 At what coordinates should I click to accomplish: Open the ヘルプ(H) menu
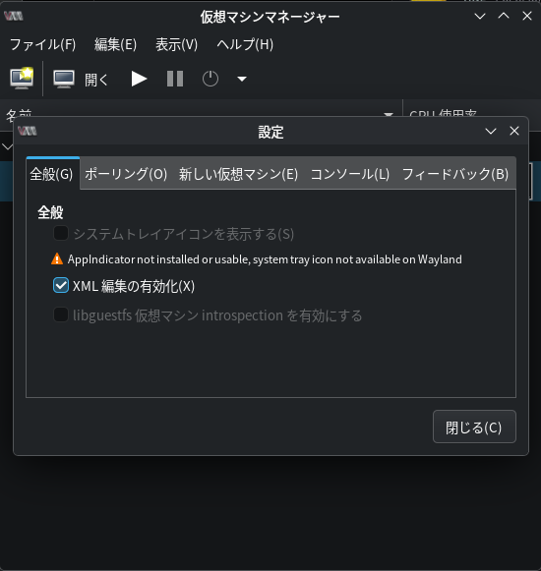click(x=245, y=45)
